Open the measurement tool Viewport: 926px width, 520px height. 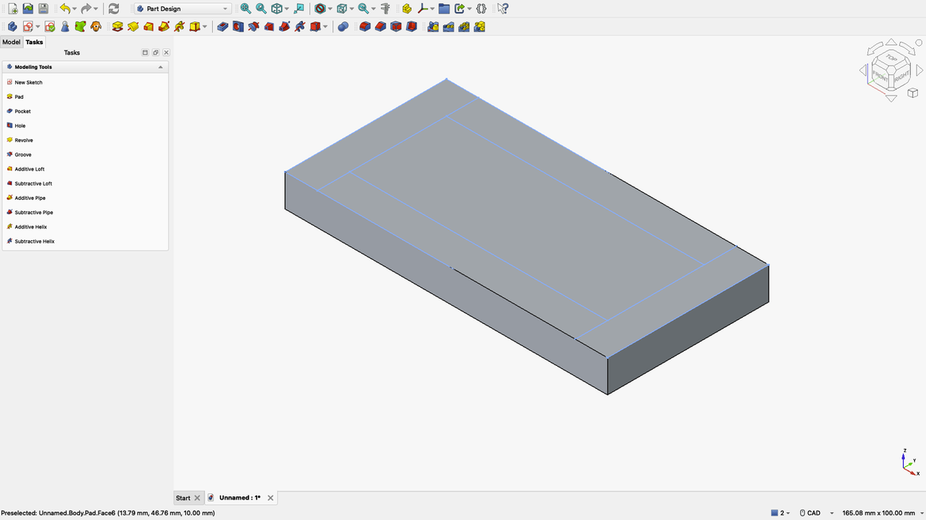pos(385,8)
